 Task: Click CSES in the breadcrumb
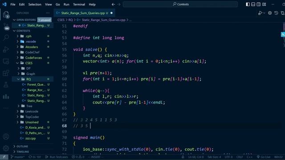pos(61,20)
